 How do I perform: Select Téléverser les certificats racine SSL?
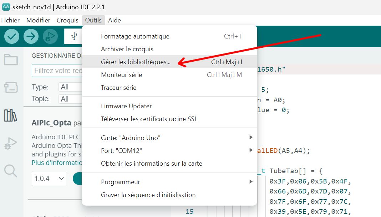(x=169, y=119)
